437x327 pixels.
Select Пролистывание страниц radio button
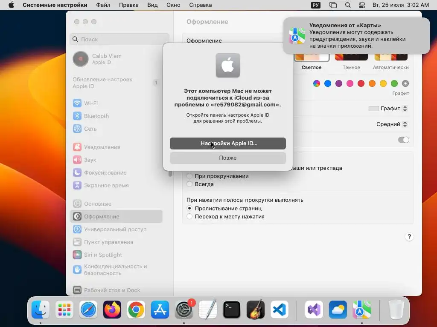pyautogui.click(x=189, y=208)
